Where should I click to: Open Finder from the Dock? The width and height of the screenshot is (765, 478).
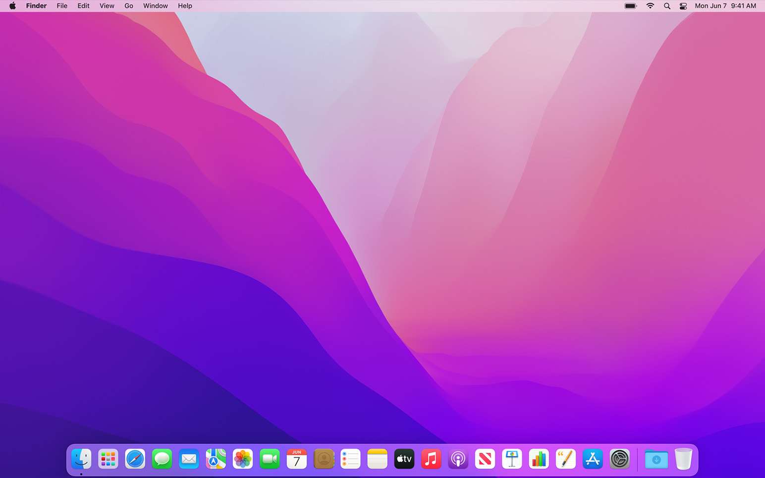click(81, 459)
